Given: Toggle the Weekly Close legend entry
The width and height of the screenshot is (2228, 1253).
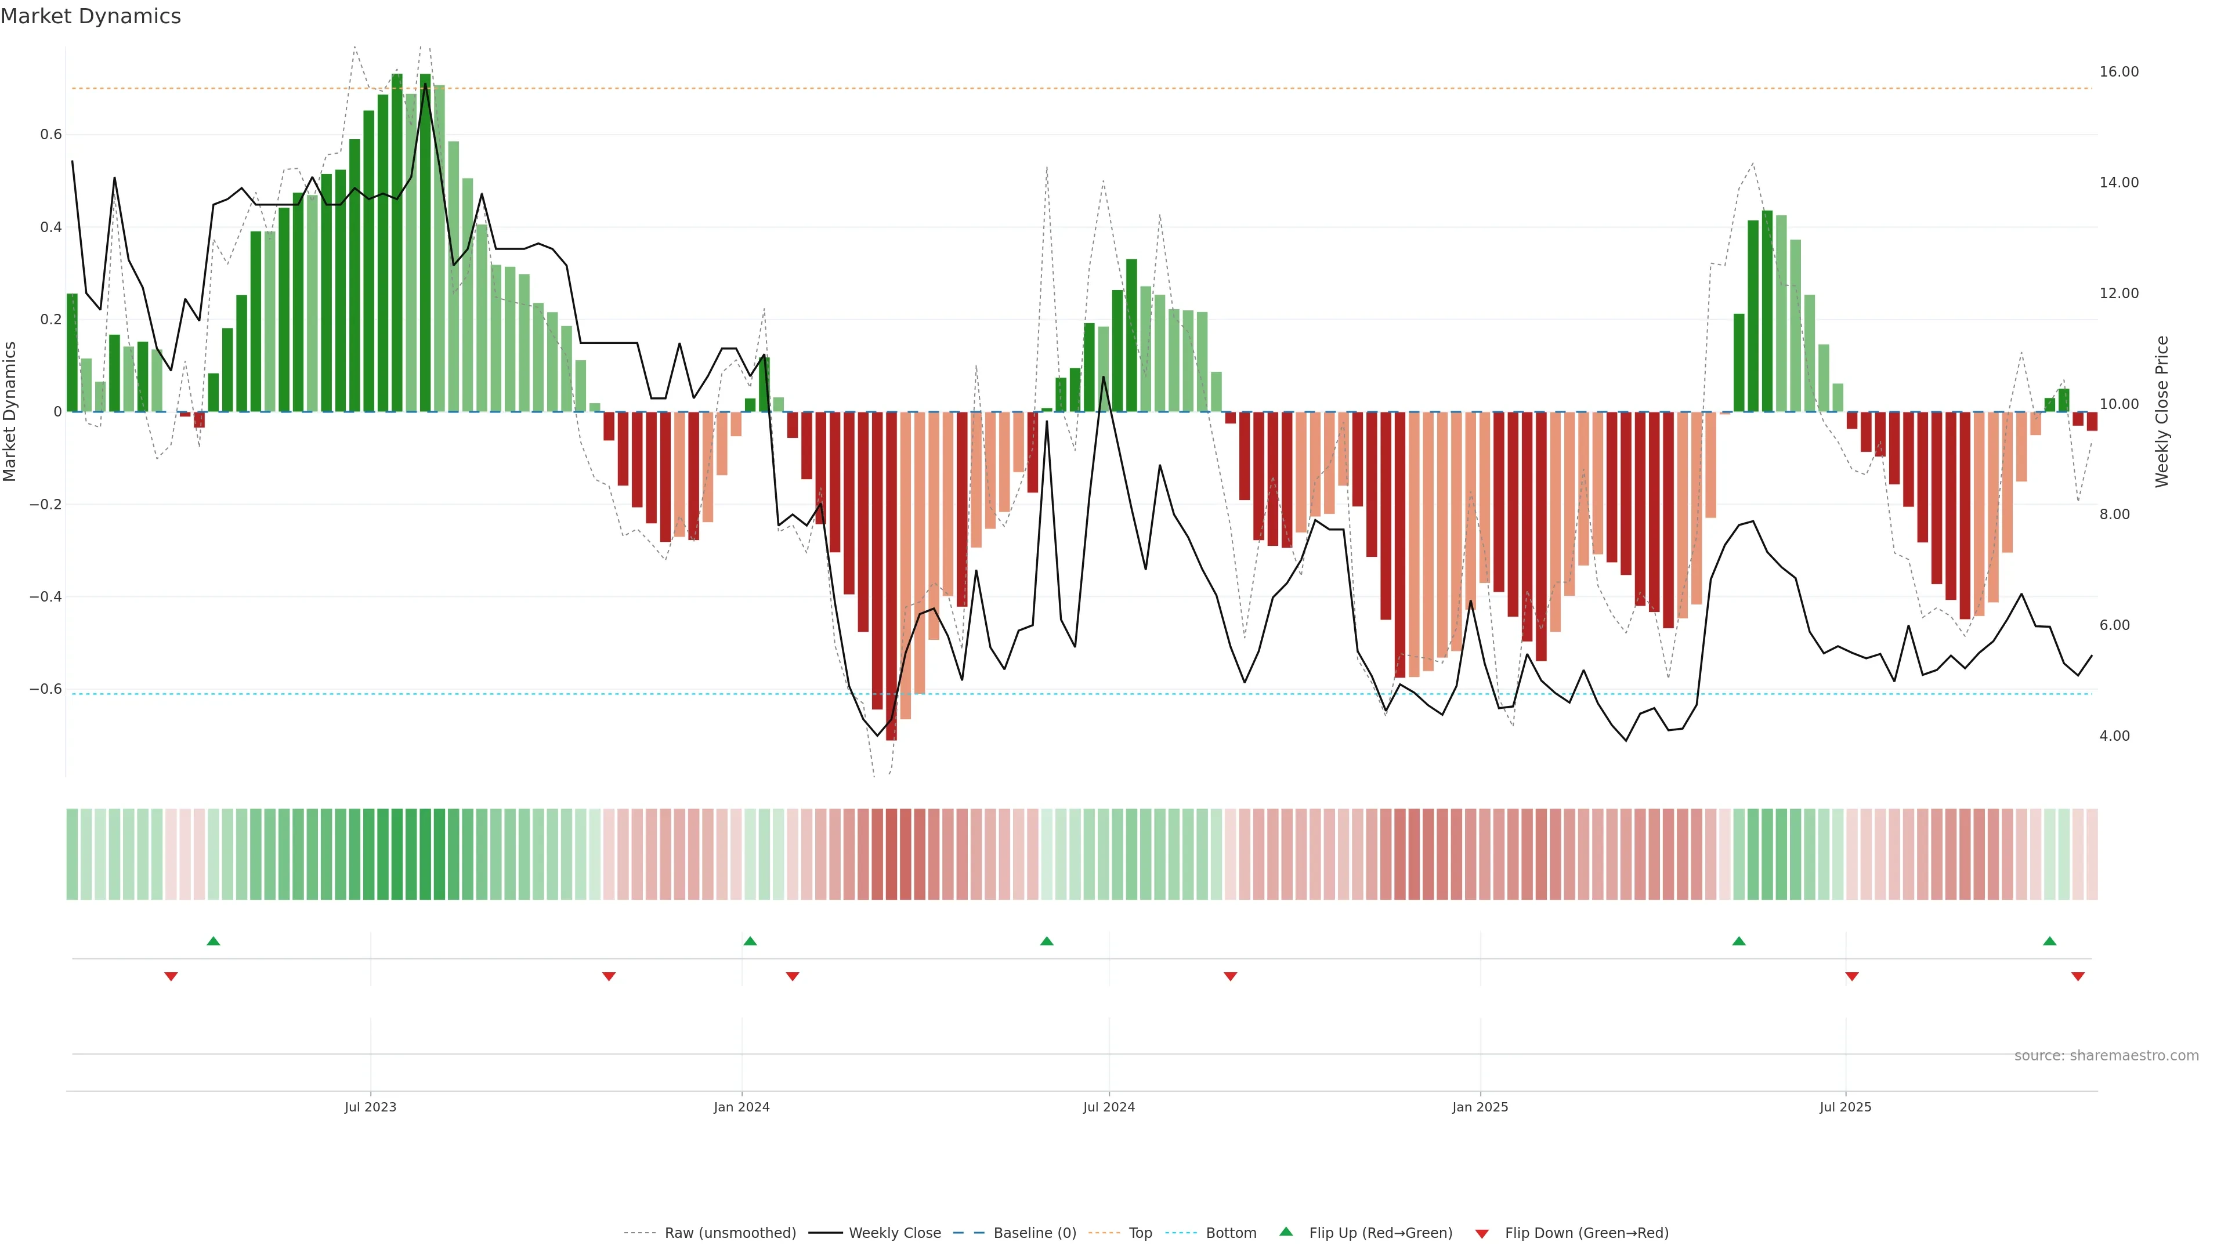Looking at the screenshot, I should point(894,1233).
